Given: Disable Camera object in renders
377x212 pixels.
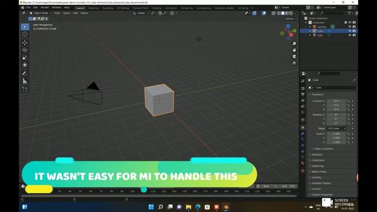Looking at the screenshot, I should coord(354,26).
